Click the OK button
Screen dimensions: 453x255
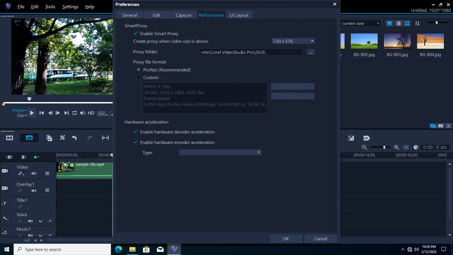286,239
